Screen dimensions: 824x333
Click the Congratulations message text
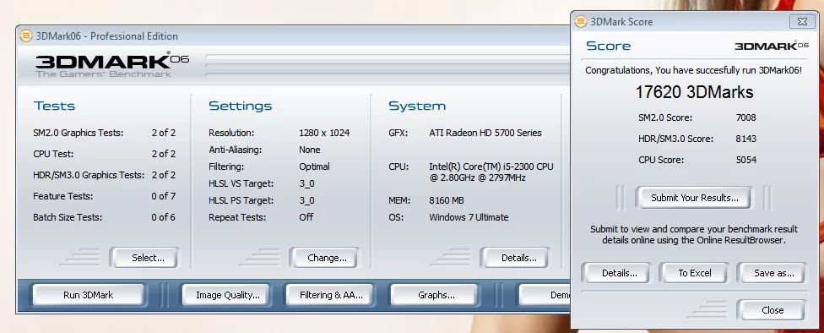(694, 70)
